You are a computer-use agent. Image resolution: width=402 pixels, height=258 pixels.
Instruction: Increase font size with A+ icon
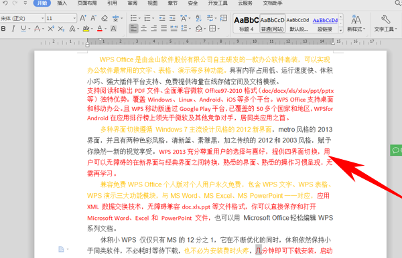83,18
